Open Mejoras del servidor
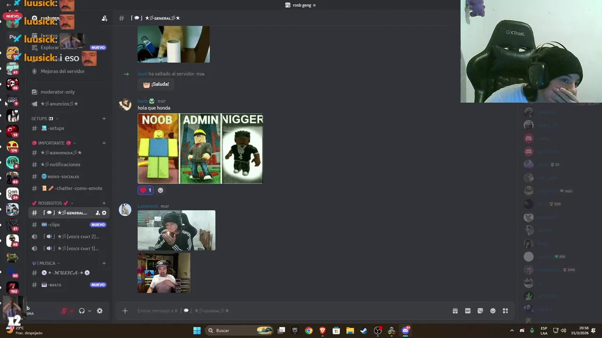 click(x=69, y=71)
